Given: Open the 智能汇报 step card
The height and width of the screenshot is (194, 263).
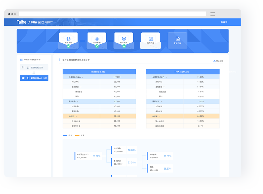Looking at the screenshot, I should [x=177, y=41].
